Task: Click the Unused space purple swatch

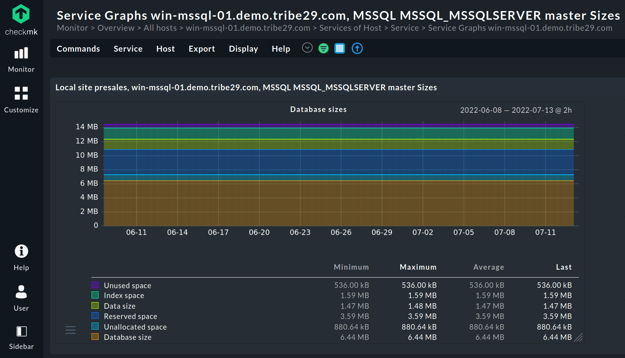Action: pos(95,285)
